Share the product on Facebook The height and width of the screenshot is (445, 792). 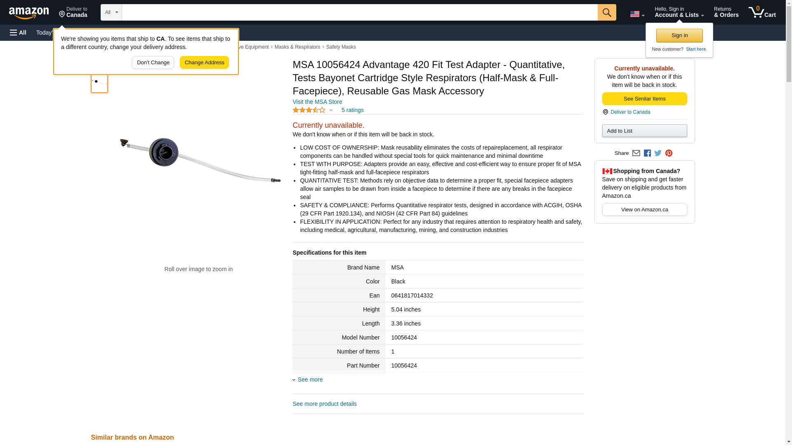point(647,153)
